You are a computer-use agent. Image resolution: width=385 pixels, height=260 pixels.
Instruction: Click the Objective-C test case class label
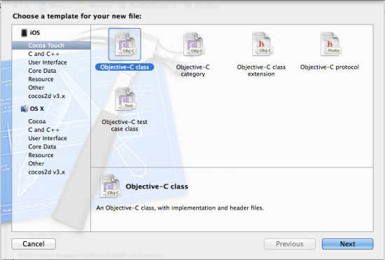coord(125,125)
